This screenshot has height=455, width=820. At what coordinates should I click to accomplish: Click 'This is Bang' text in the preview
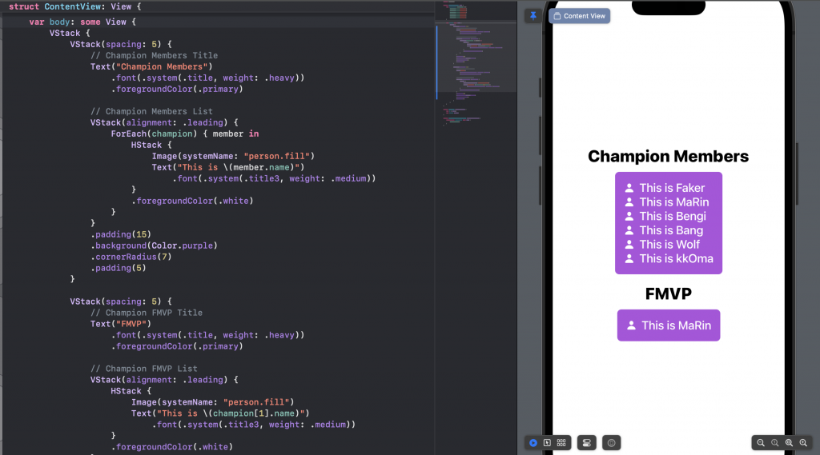tap(671, 230)
